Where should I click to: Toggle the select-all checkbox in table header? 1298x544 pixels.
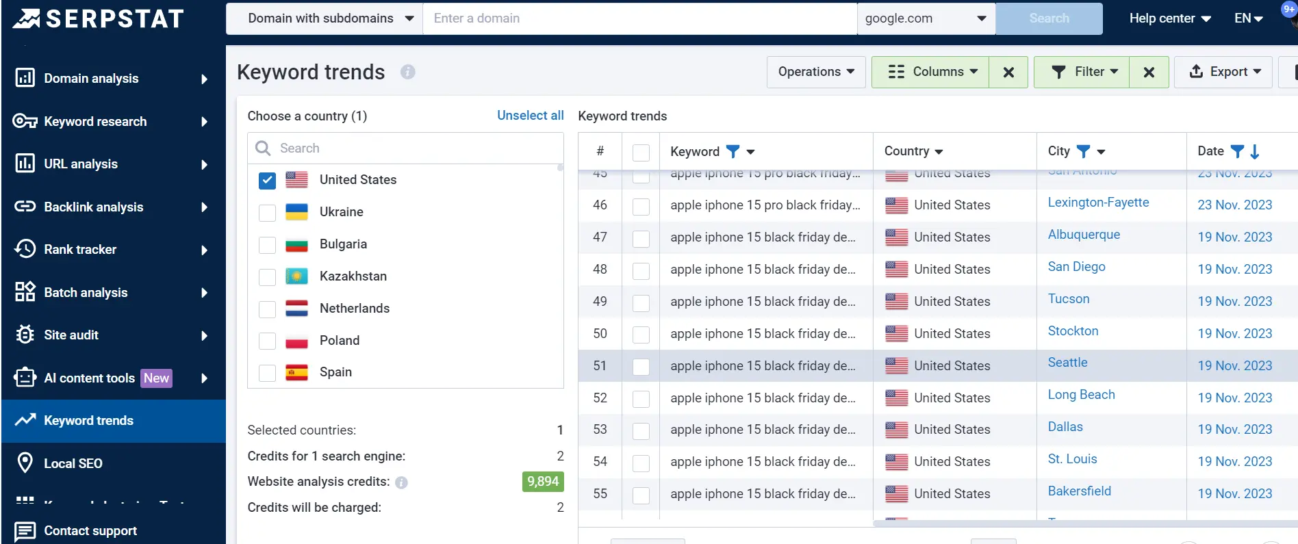pos(641,153)
